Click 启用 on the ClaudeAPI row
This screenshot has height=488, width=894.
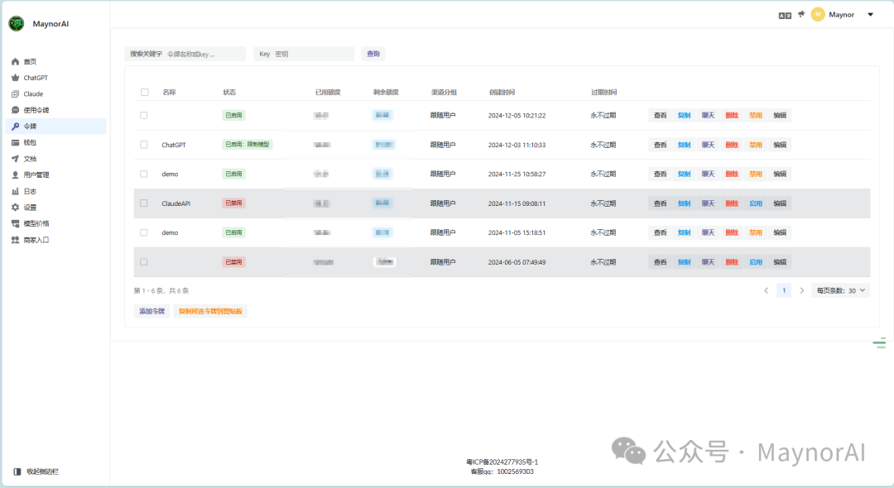(x=755, y=203)
